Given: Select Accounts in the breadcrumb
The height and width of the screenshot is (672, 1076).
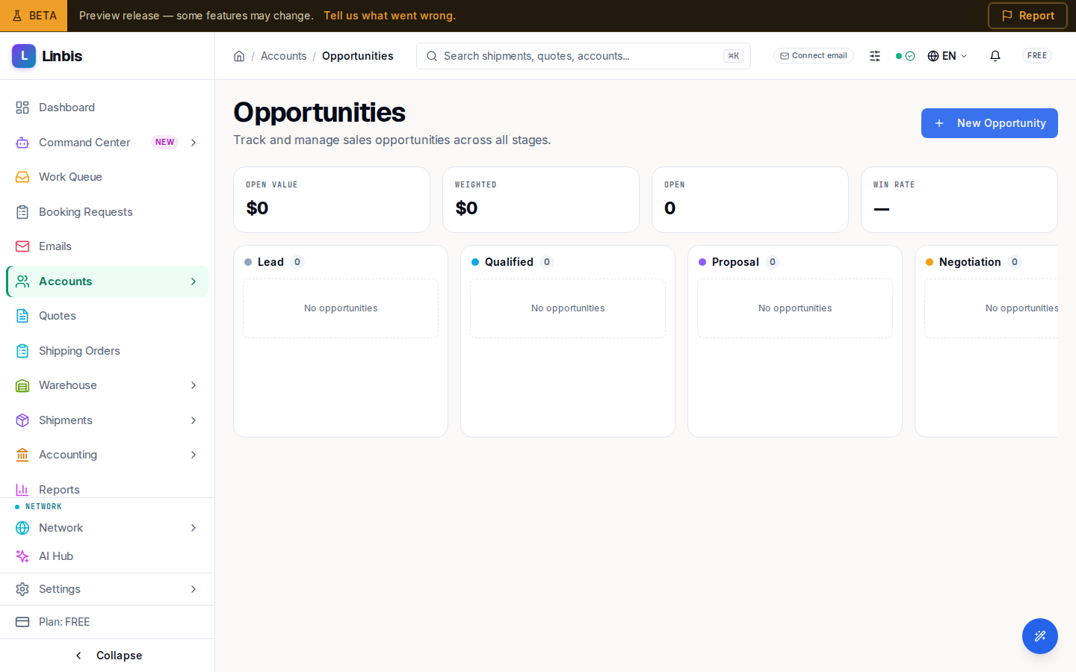Looking at the screenshot, I should point(283,56).
